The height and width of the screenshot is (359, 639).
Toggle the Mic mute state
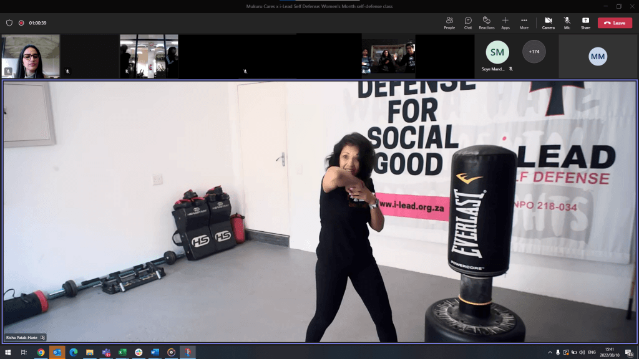567,22
